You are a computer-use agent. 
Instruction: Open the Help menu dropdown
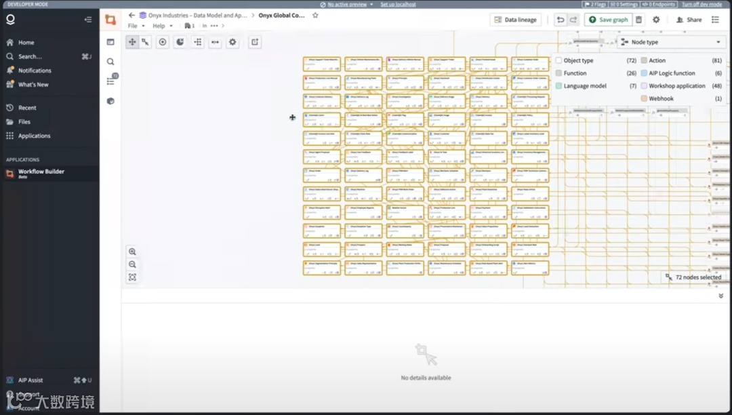pyautogui.click(x=163, y=26)
